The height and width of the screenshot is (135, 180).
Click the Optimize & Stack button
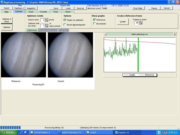pyautogui.click(x=6, y=20)
